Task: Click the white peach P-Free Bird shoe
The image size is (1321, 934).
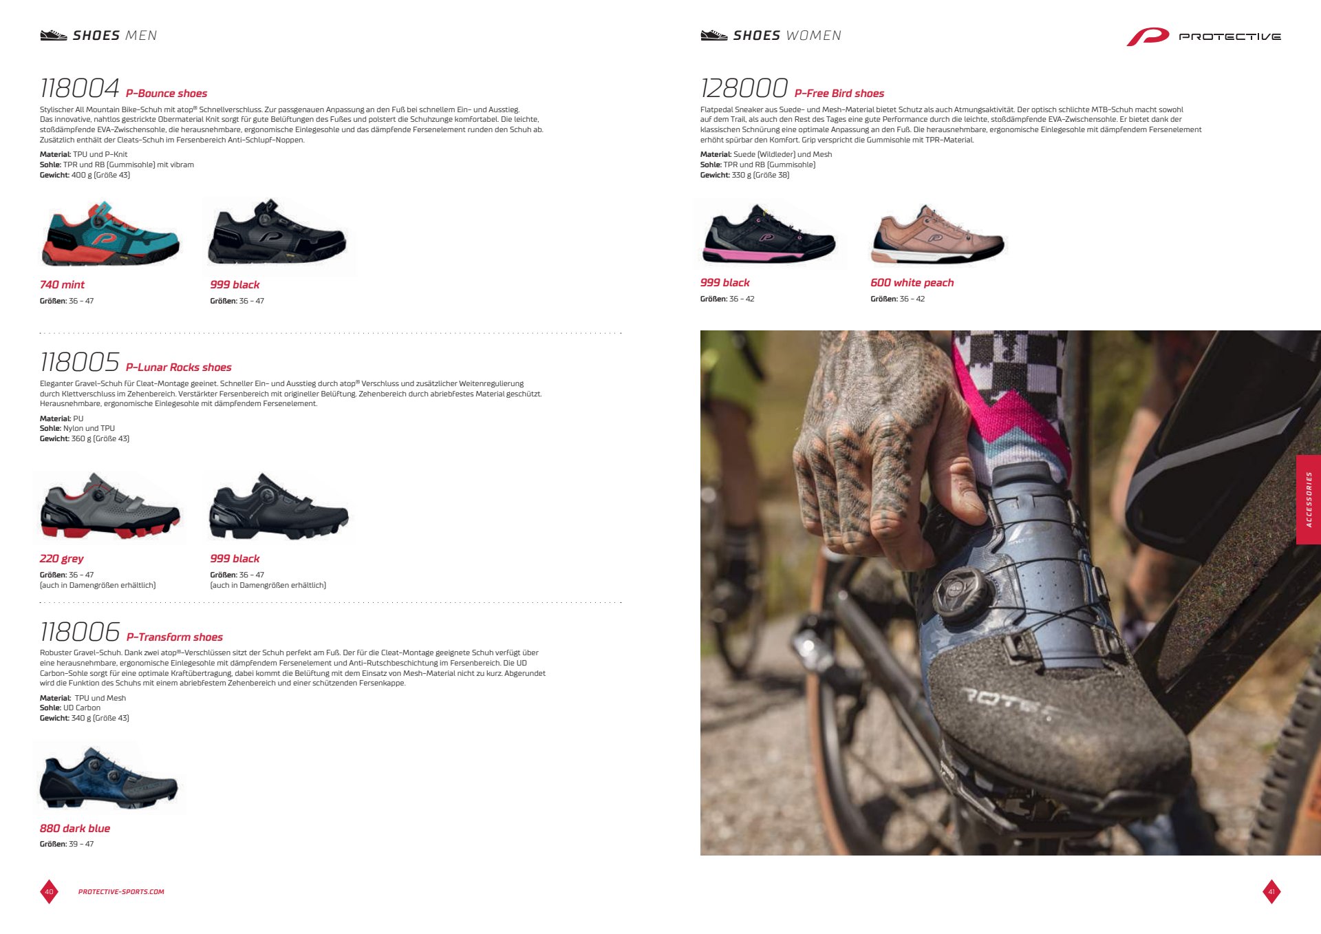Action: [938, 234]
